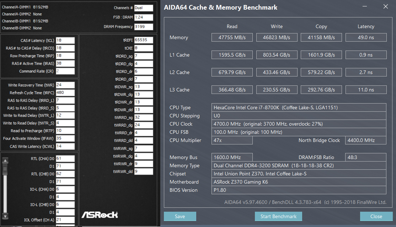Select the tRRD_L value field

point(65,100)
